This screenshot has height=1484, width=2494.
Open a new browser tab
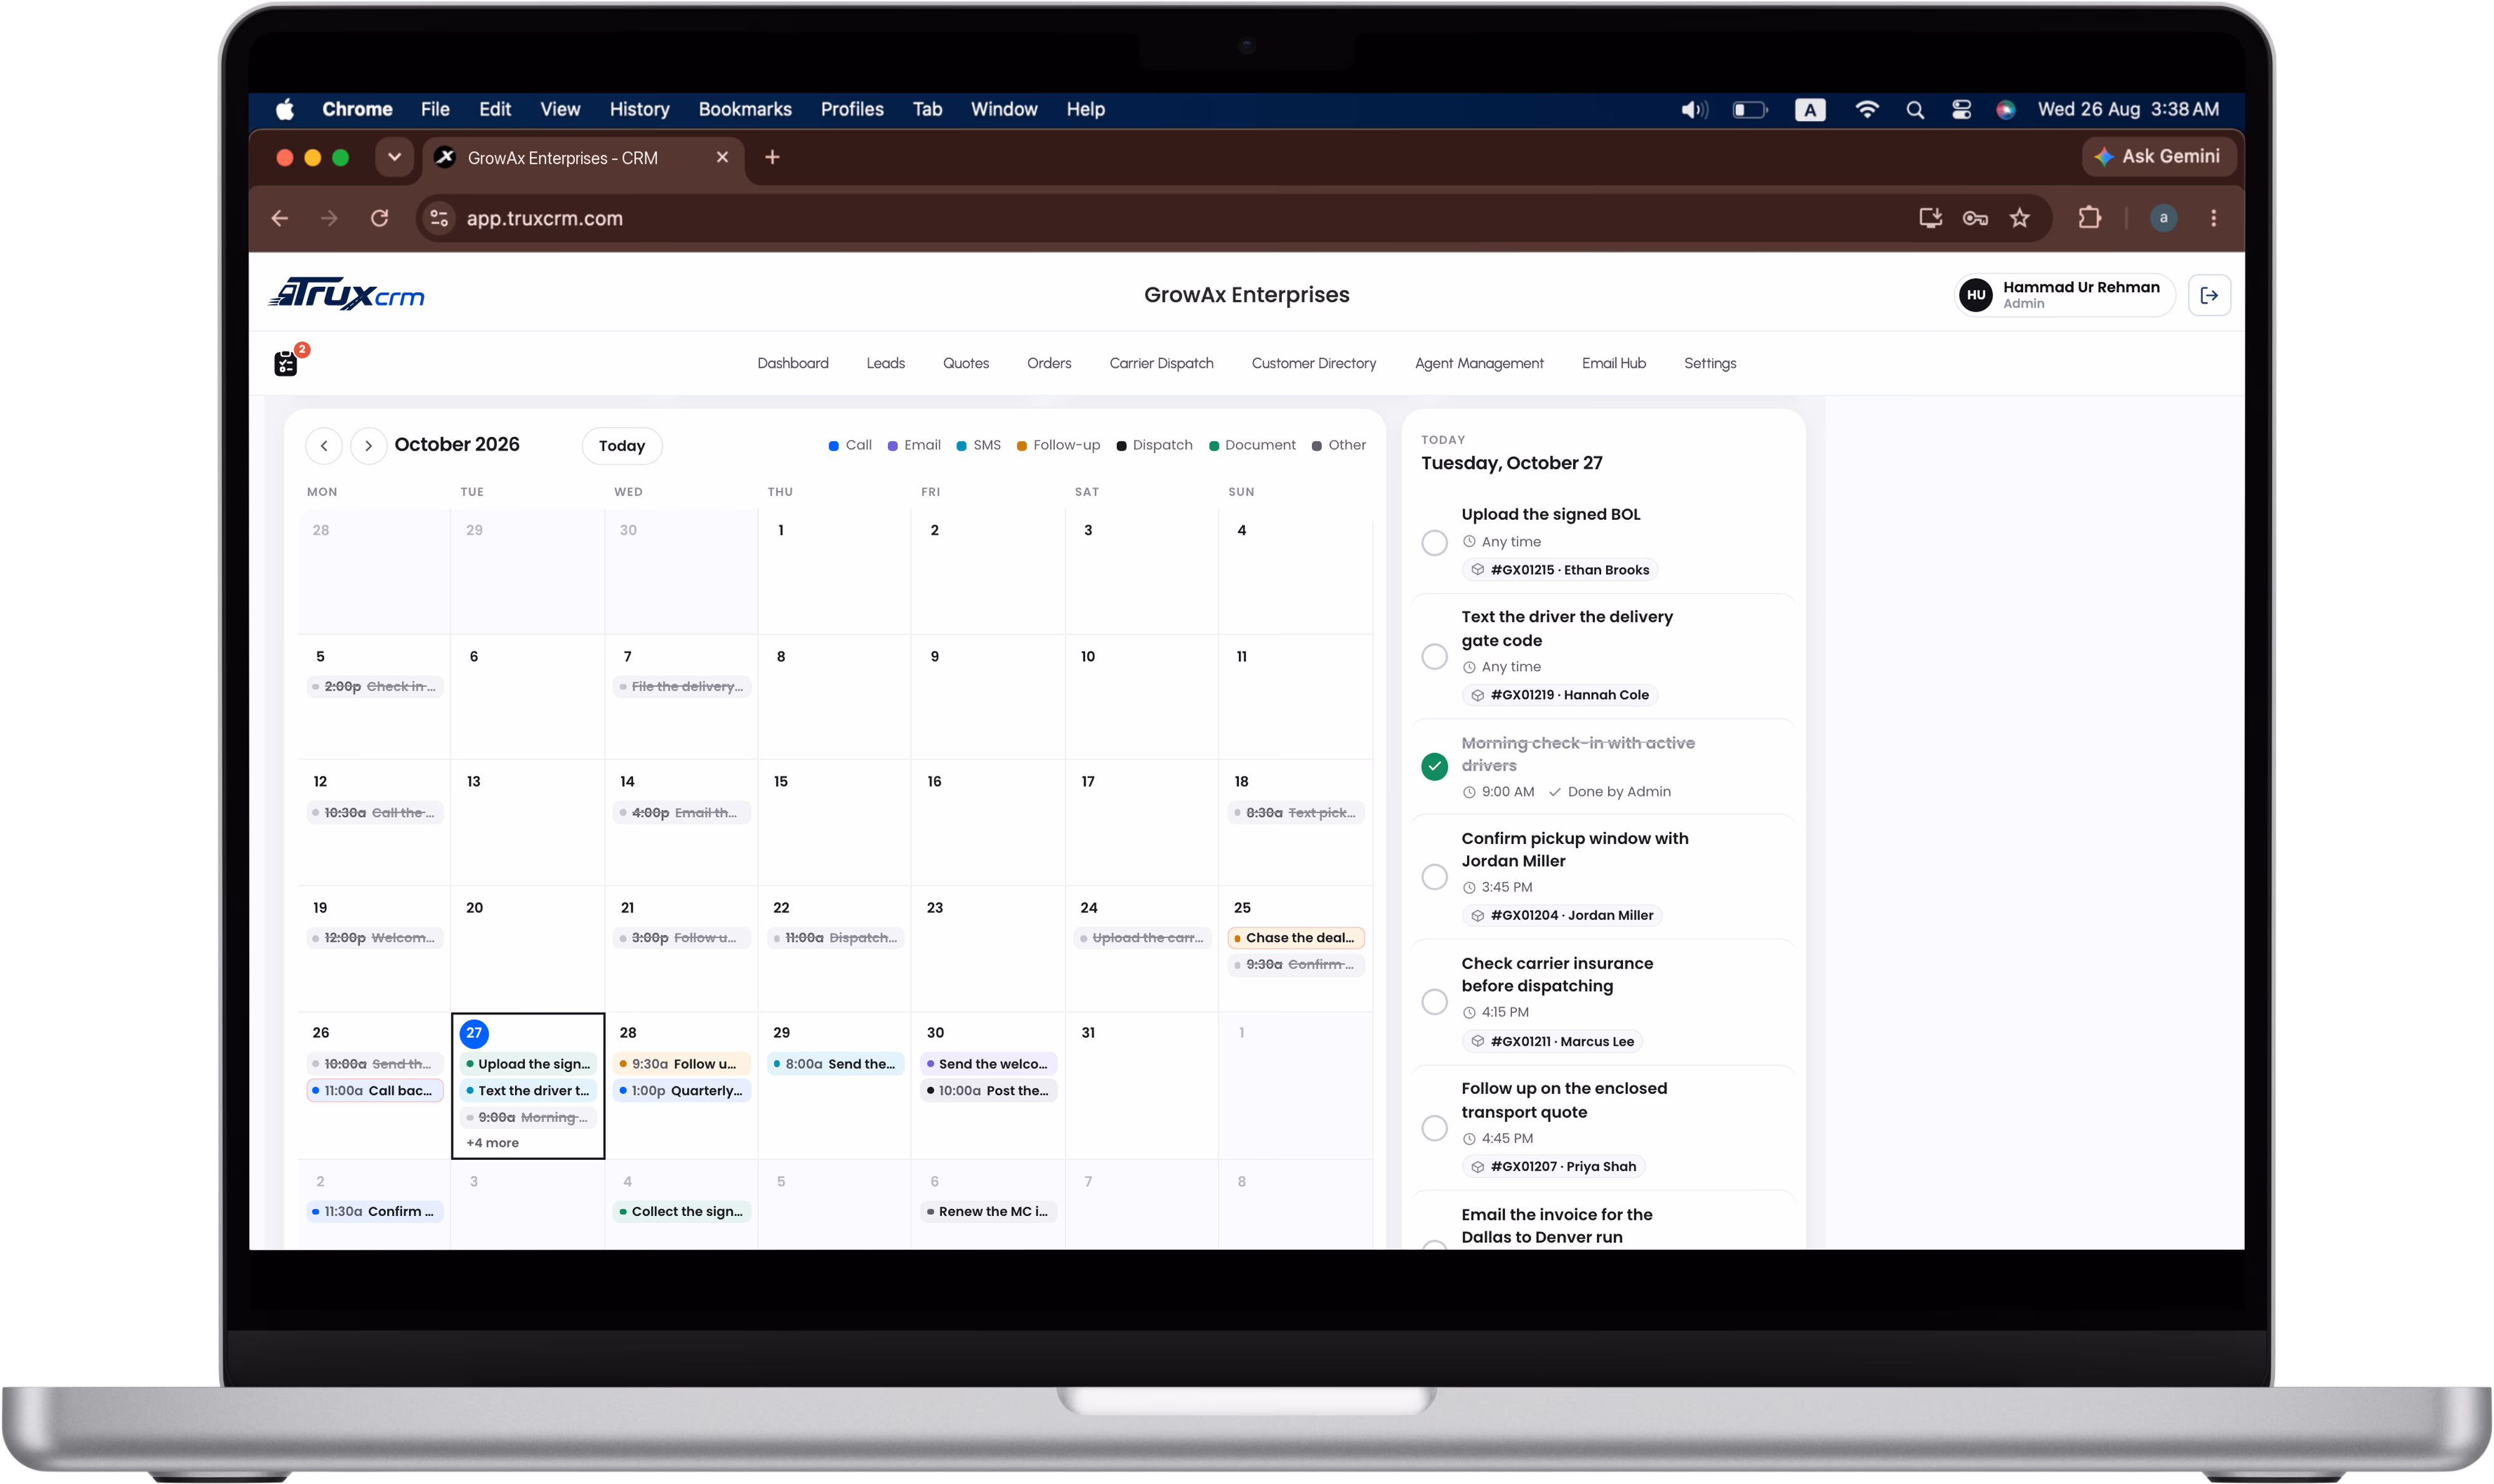tap(773, 157)
